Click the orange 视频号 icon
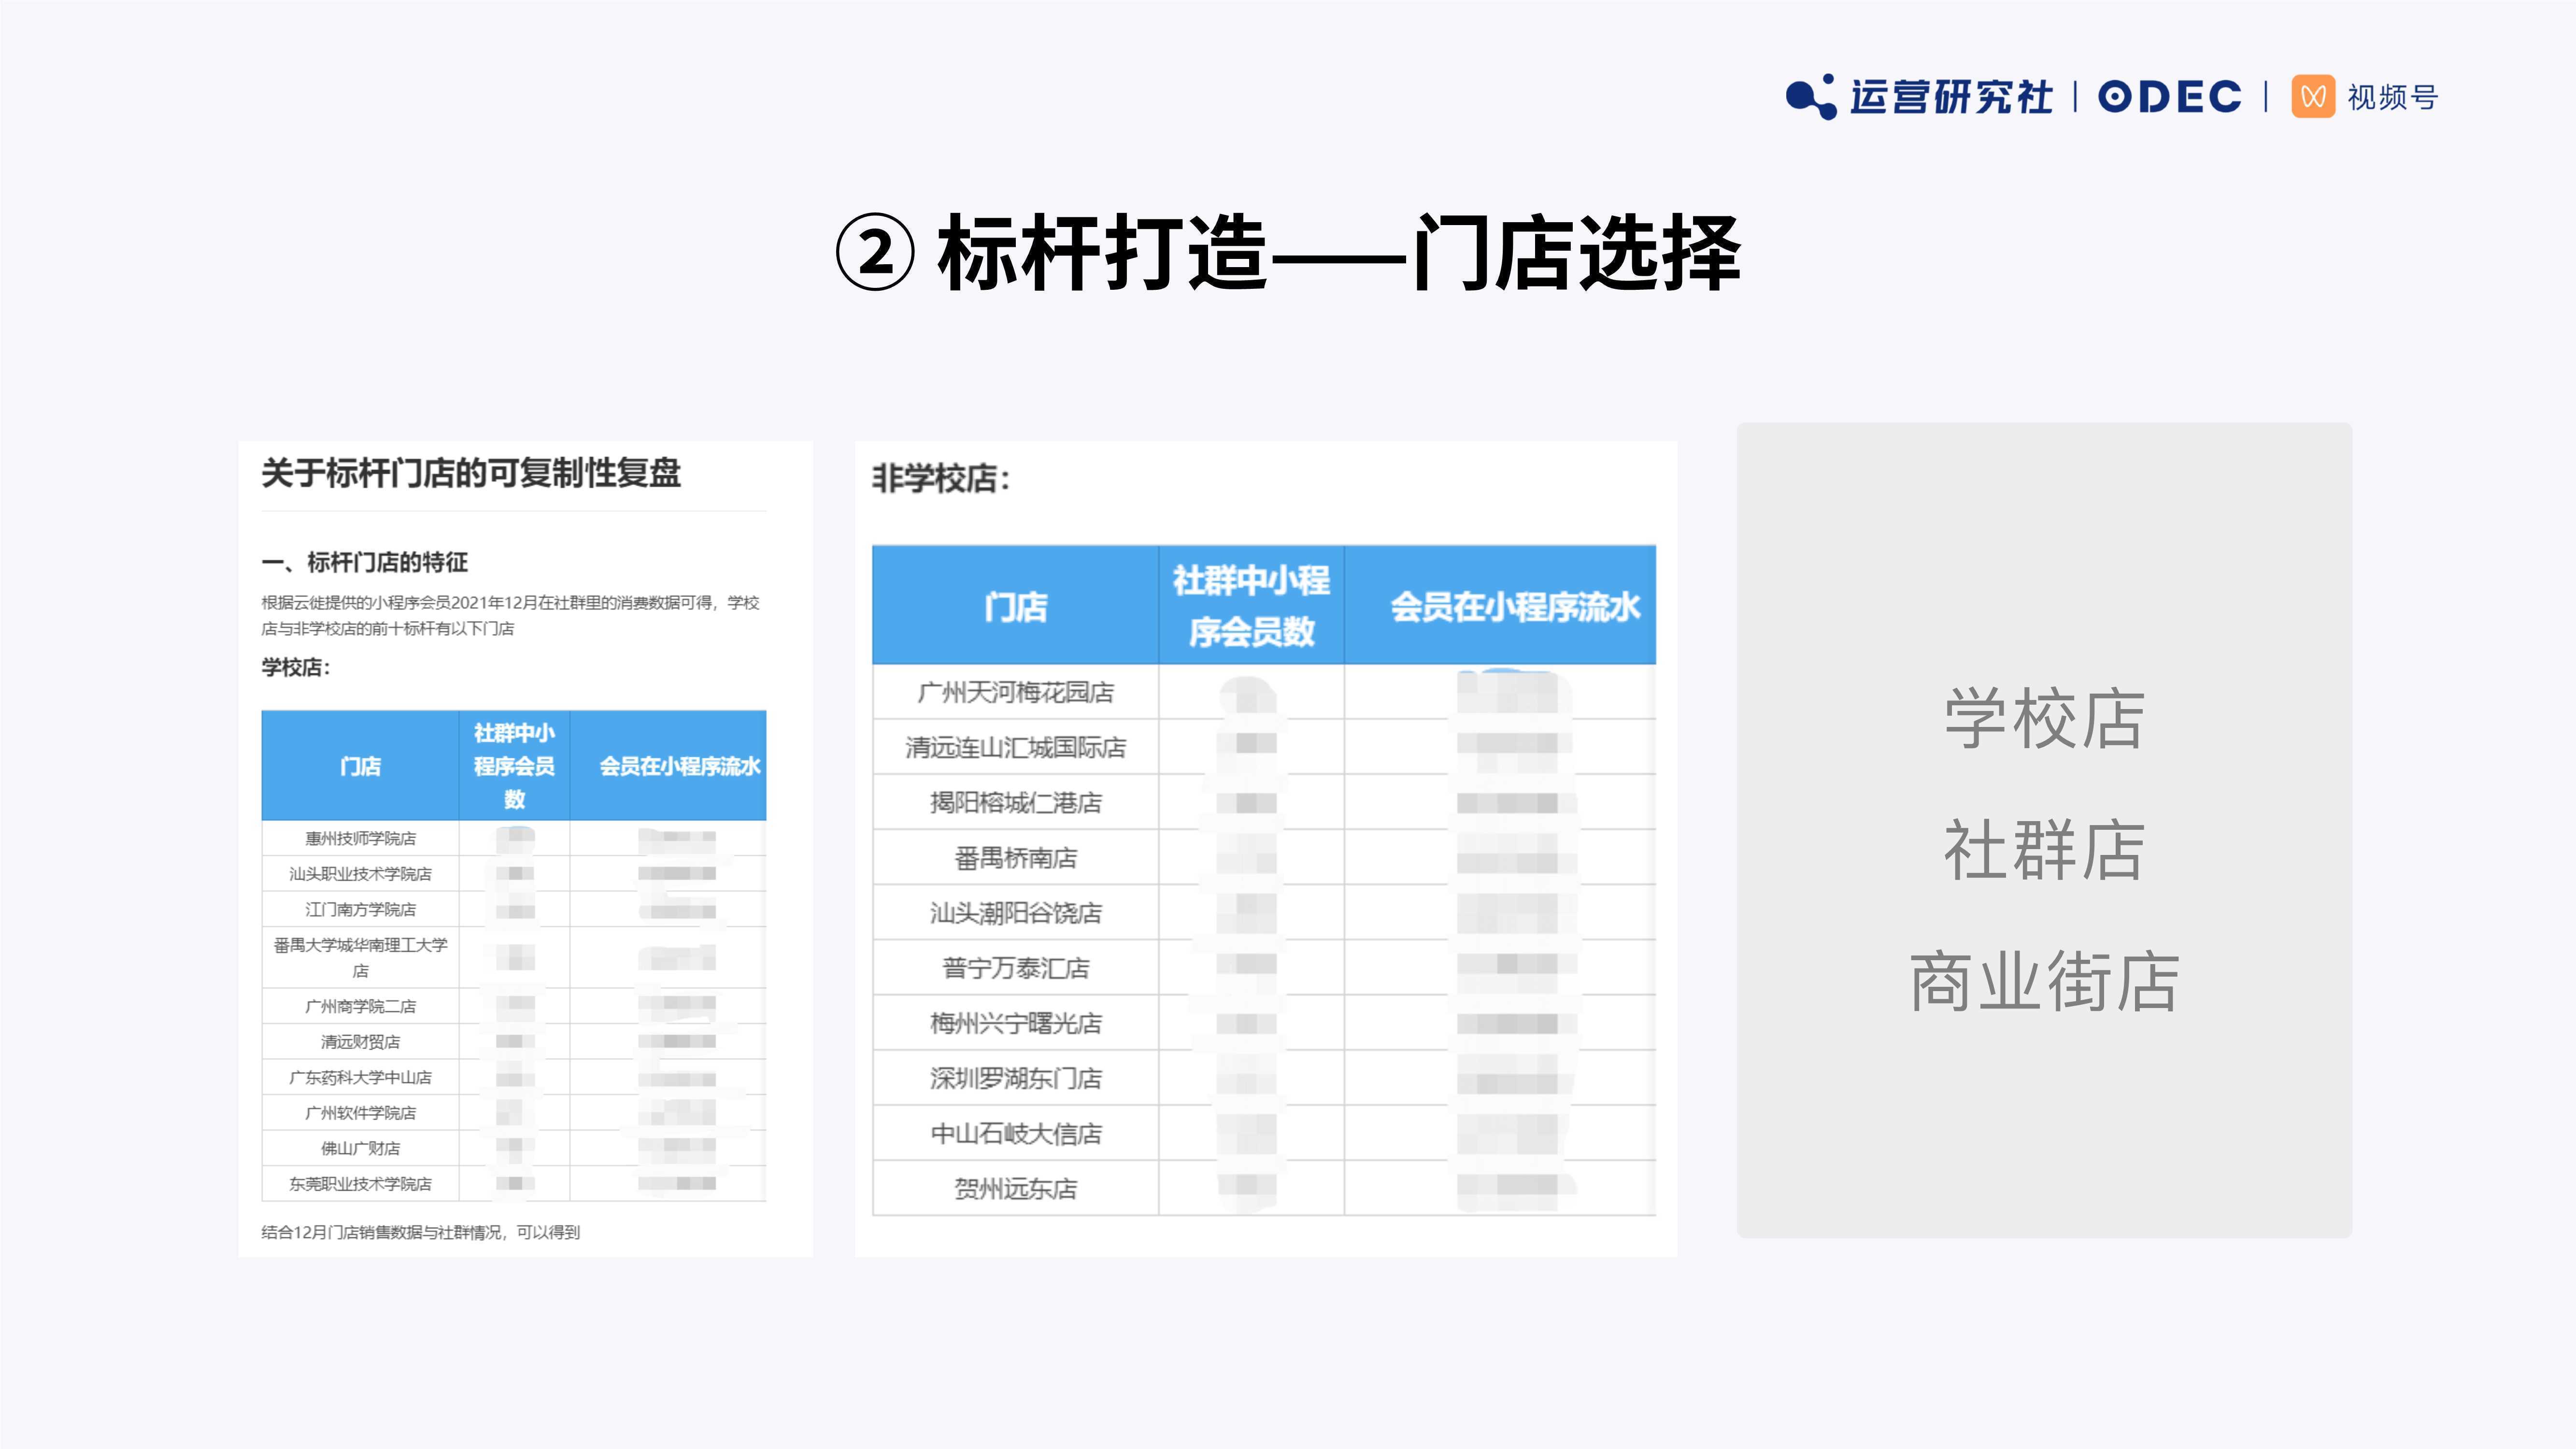Viewport: 2576px width, 1449px height. [x=2313, y=97]
